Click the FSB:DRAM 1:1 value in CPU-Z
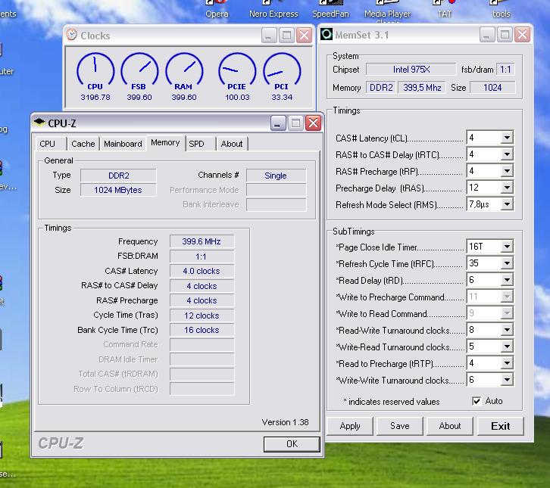 pyautogui.click(x=202, y=256)
